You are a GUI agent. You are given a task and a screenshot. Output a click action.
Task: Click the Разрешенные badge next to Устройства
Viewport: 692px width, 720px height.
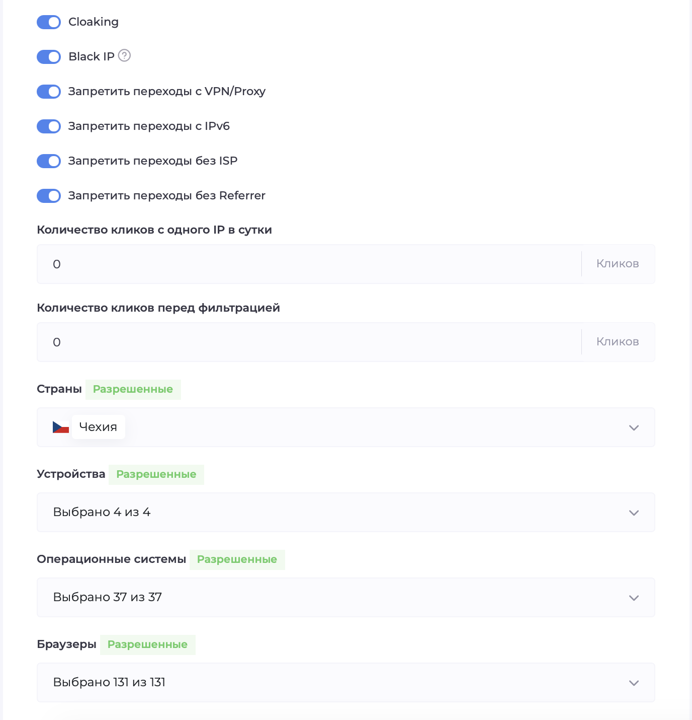pos(156,474)
